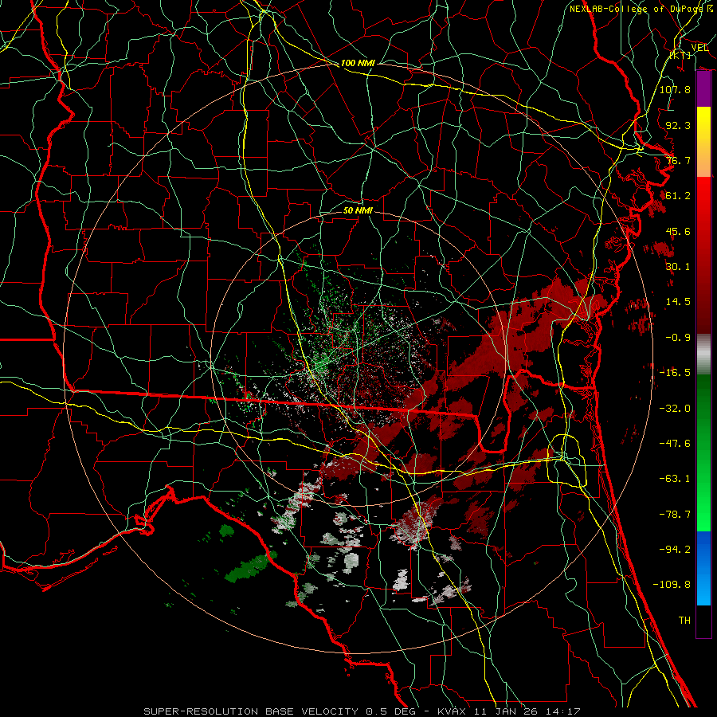Click the gray near-zero segment of the color bar
Viewport: 717px width, 717px height.
[703, 355]
